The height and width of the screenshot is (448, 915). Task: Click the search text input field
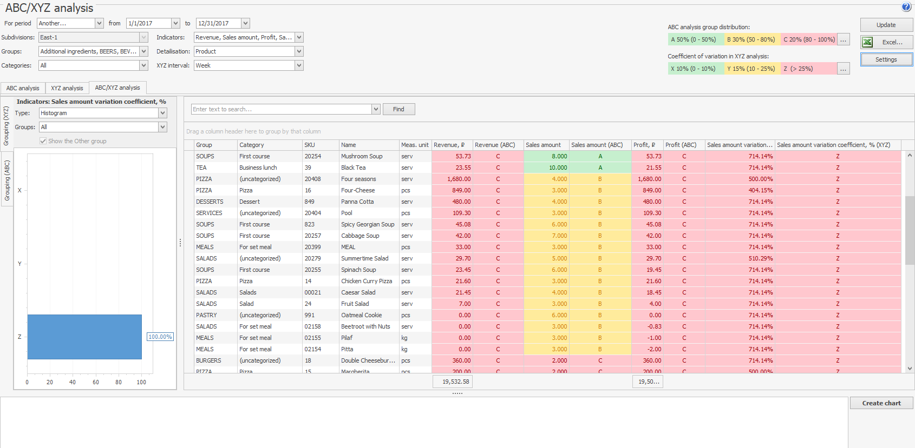pos(282,109)
